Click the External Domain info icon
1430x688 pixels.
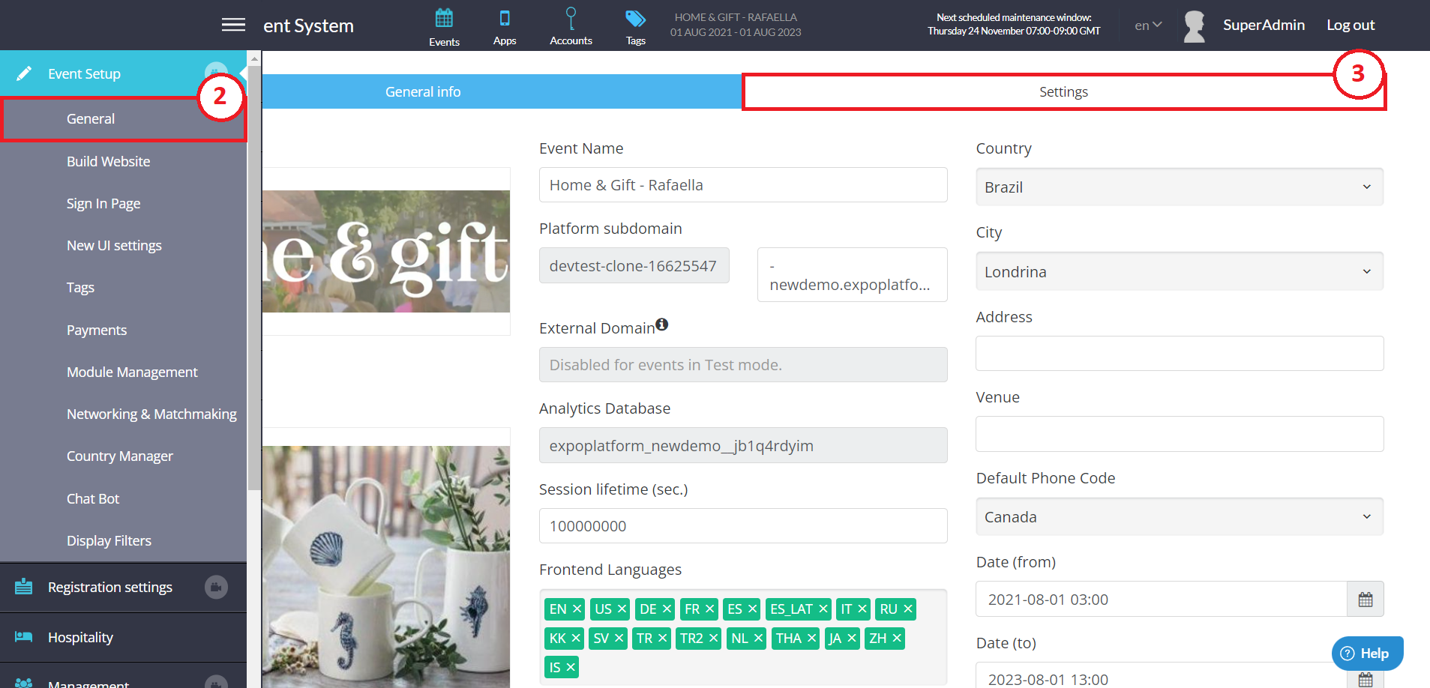click(661, 325)
